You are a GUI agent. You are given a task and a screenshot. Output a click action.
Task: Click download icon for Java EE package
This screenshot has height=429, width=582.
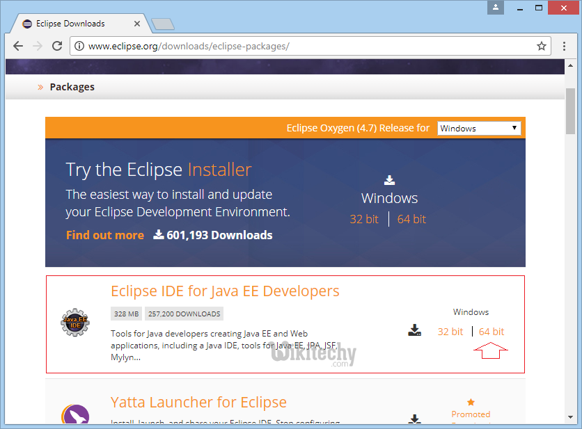pyautogui.click(x=415, y=330)
